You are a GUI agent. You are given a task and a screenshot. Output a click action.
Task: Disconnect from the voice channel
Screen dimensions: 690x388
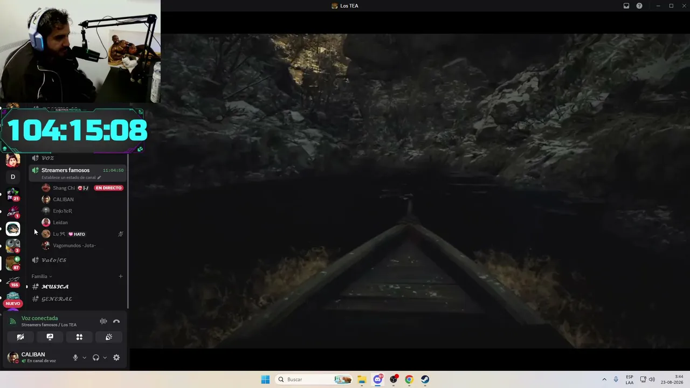(116, 321)
